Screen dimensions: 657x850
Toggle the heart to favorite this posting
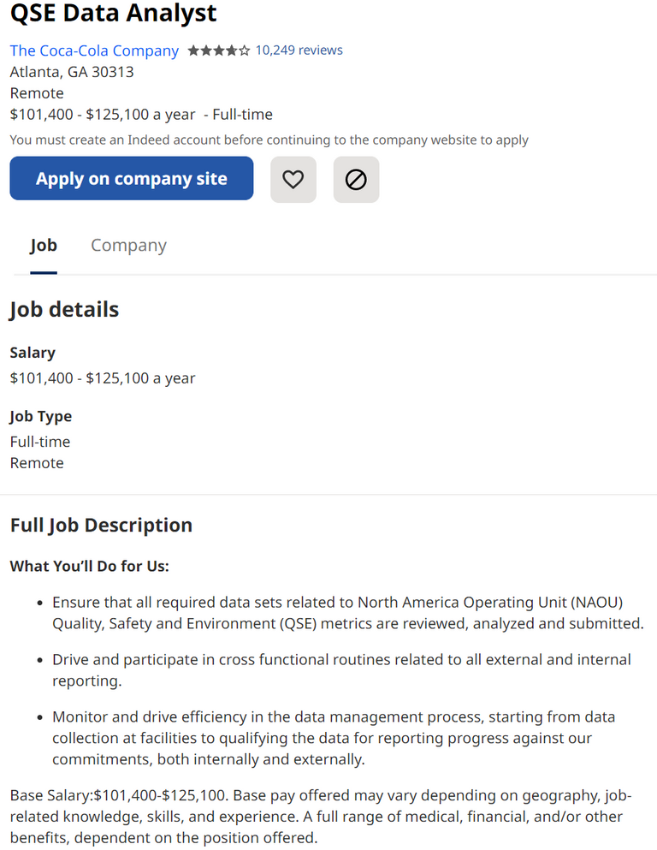(x=293, y=179)
